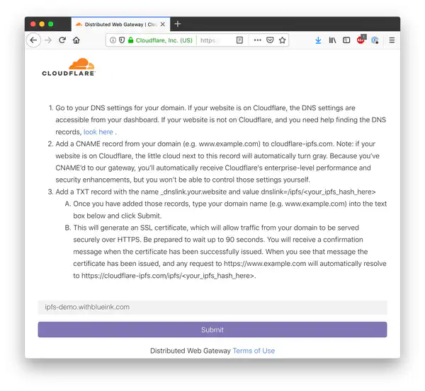Open the red ad blocker extension icon
This screenshot has width=425, height=391.
[361, 40]
